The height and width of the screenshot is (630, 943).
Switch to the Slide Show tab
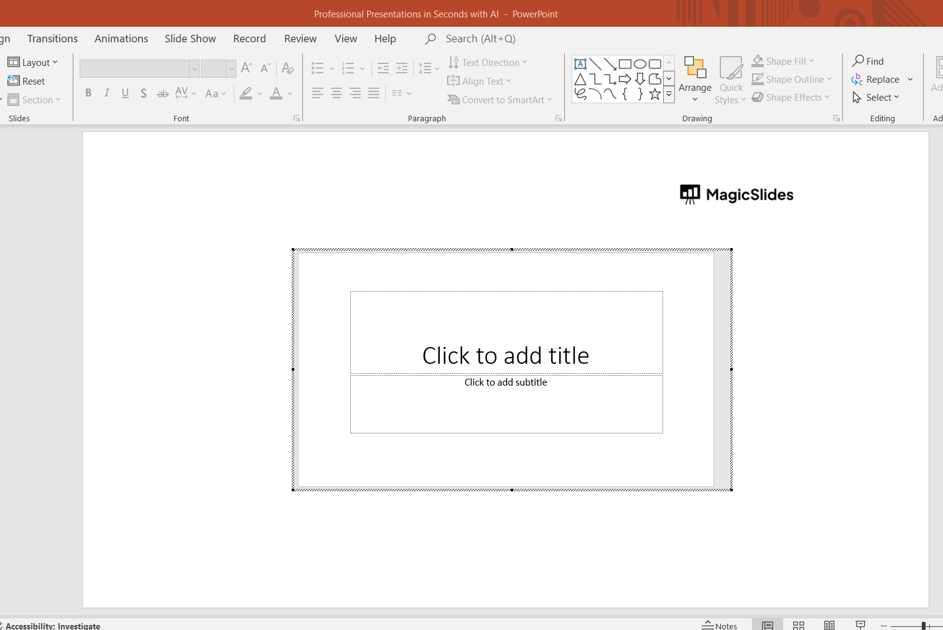[190, 39]
